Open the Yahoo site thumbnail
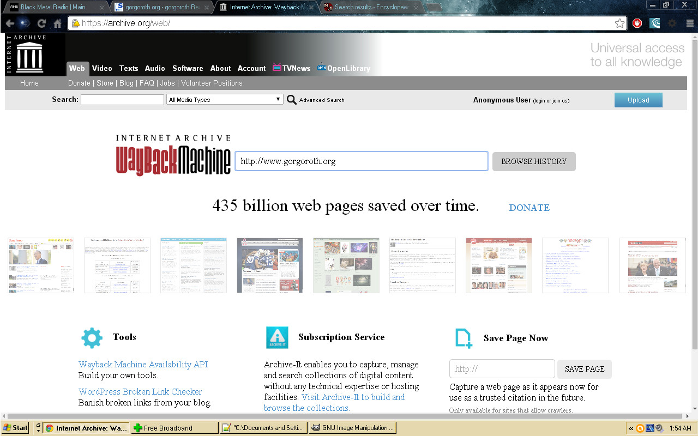698x436 pixels. (x=575, y=265)
